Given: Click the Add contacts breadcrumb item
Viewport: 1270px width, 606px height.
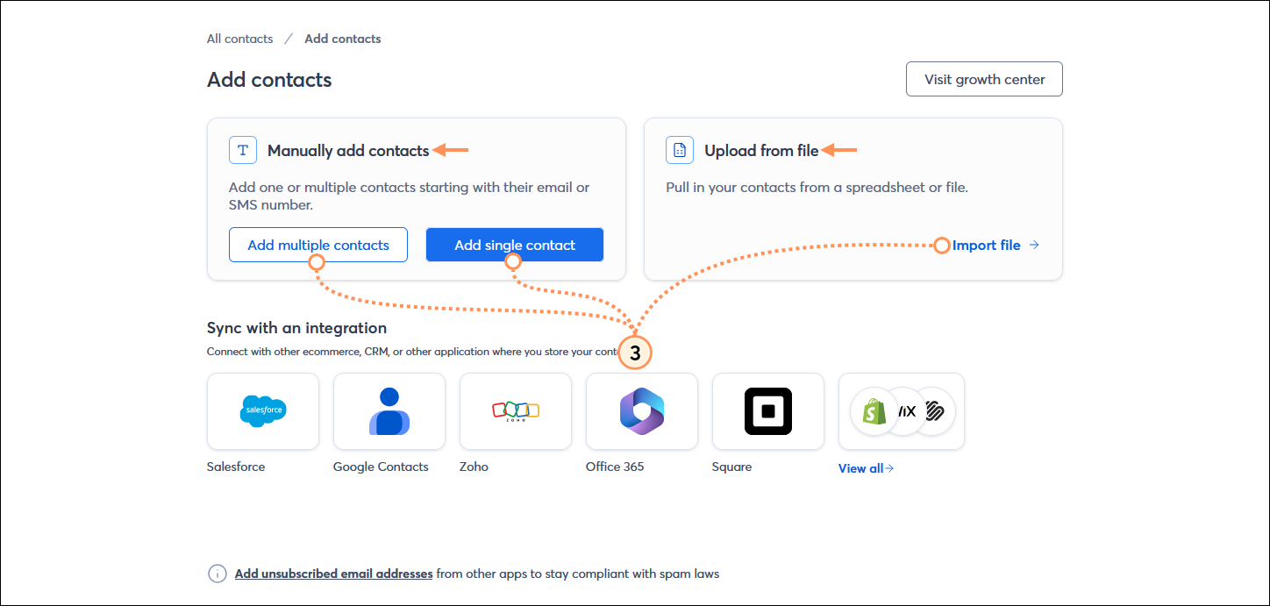Looking at the screenshot, I should coord(343,39).
